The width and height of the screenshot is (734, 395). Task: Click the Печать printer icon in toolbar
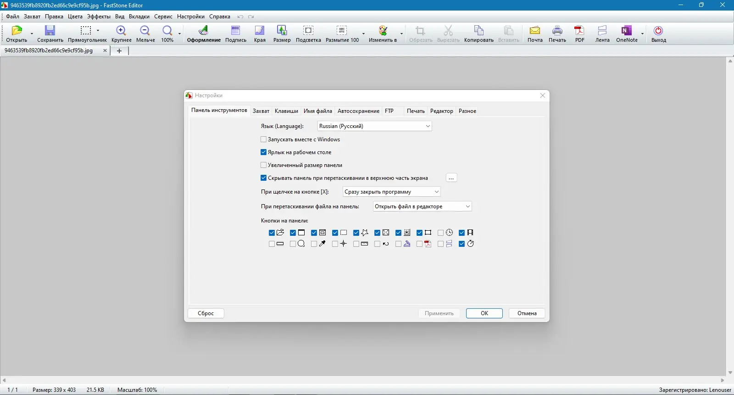(557, 30)
